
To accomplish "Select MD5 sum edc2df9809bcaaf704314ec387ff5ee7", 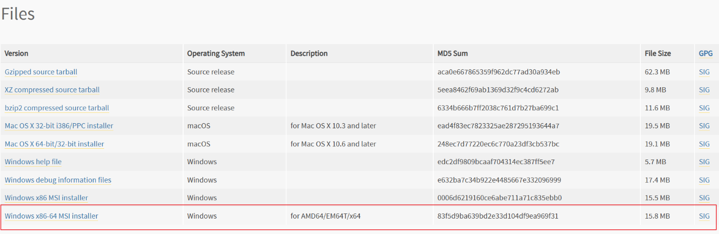I will tap(496, 162).
